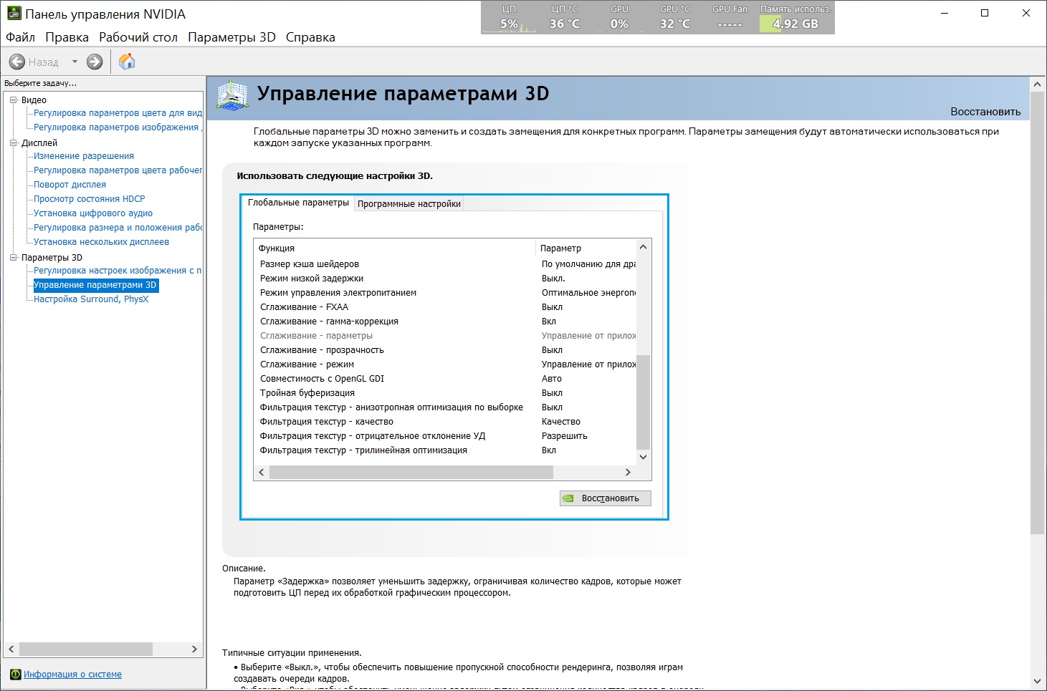Open Регулировка параметров цвета рабочего стола
The height and width of the screenshot is (691, 1047).
(x=118, y=170)
